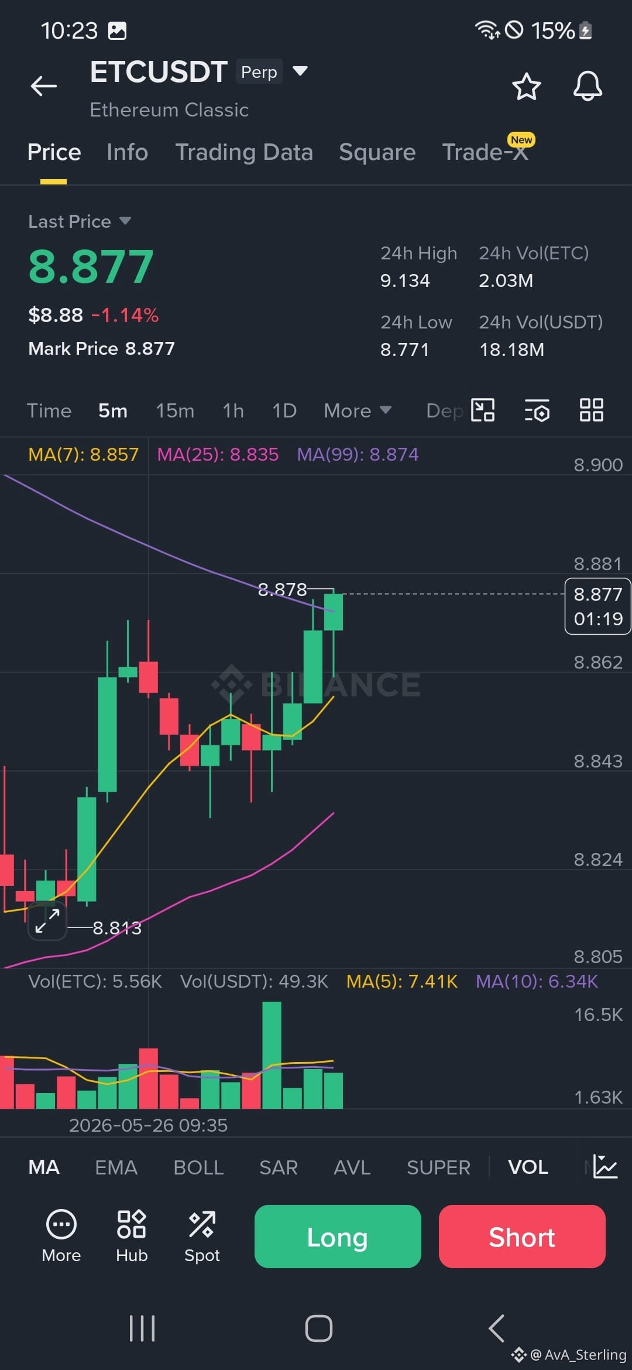Tap the 24h Vol(ETC) value 2.03M
The height and width of the screenshot is (1370, 632).
pyautogui.click(x=506, y=280)
